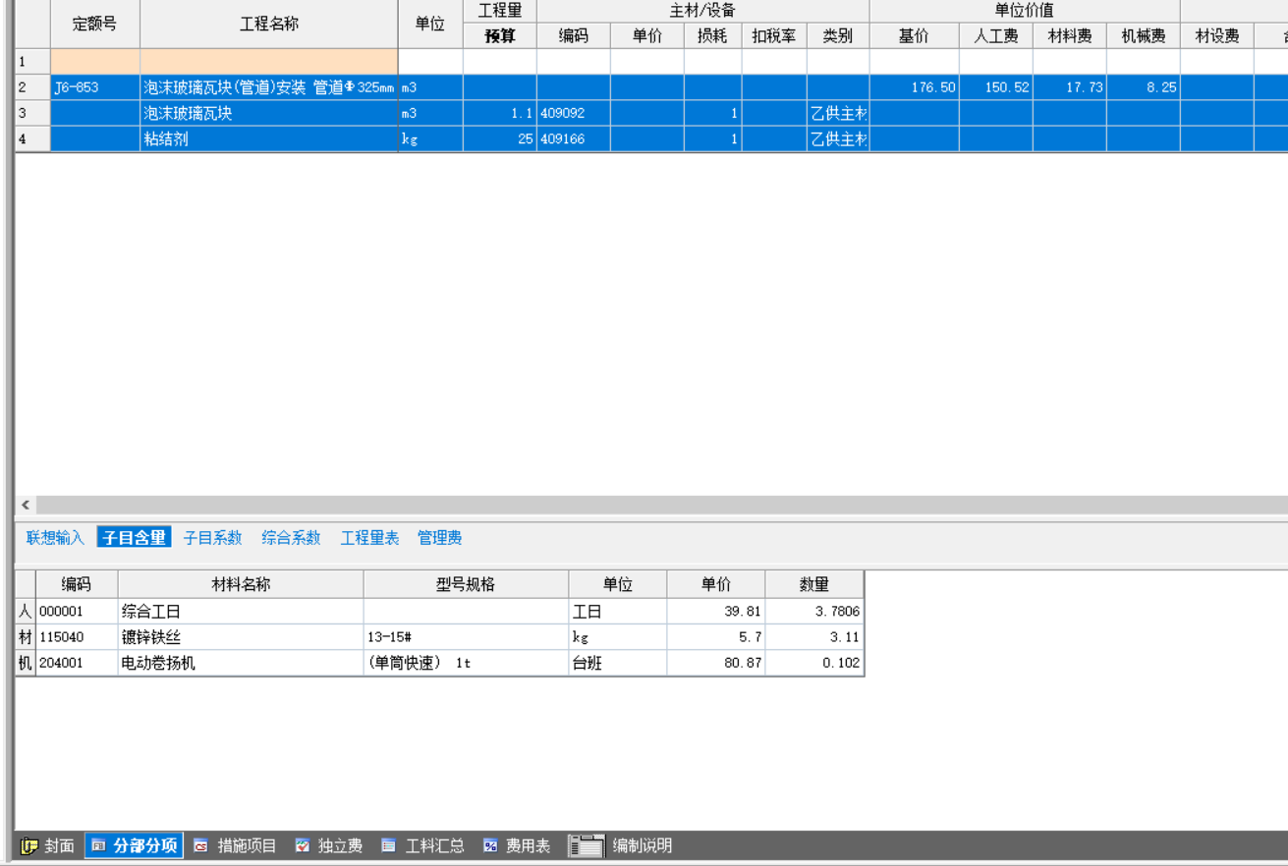Click the horizontal scrollbar track
This screenshot has height=866, width=1288.
(661, 505)
